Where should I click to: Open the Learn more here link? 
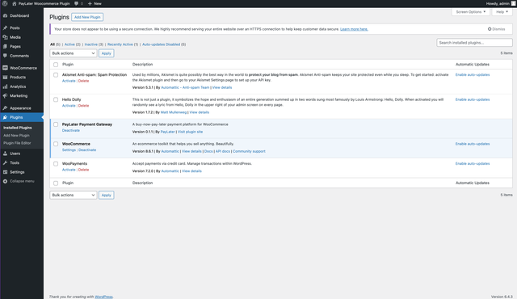pyautogui.click(x=354, y=29)
